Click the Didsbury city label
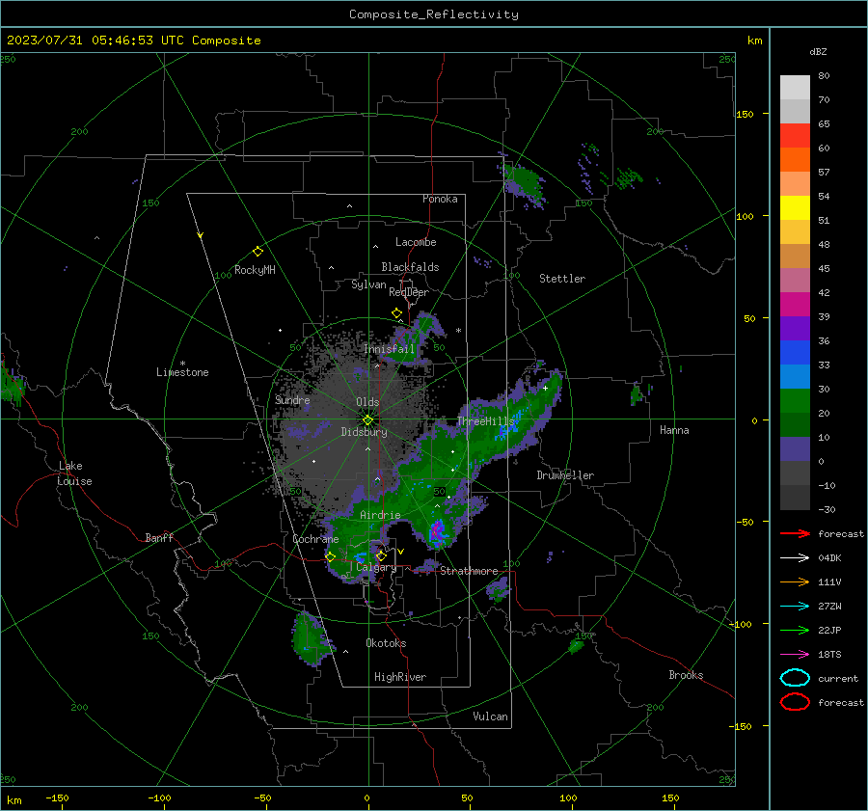868x811 pixels. point(364,432)
